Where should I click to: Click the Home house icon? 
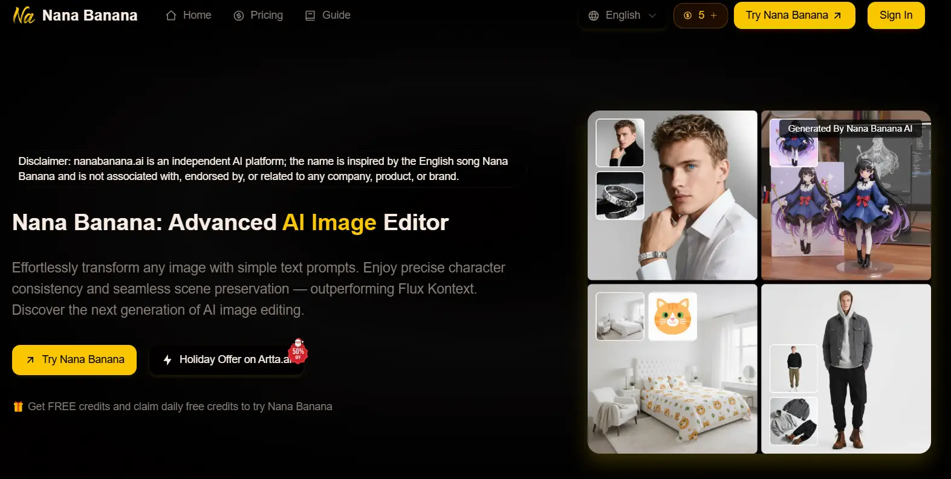click(x=171, y=16)
